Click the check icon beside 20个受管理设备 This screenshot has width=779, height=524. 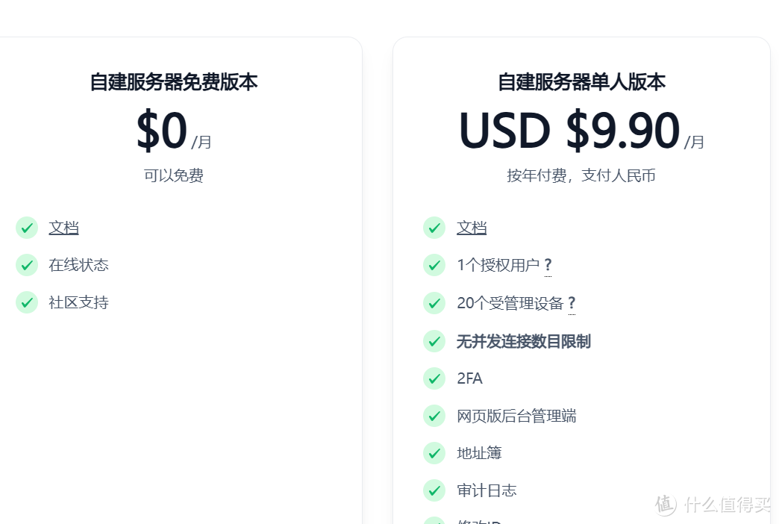point(434,303)
